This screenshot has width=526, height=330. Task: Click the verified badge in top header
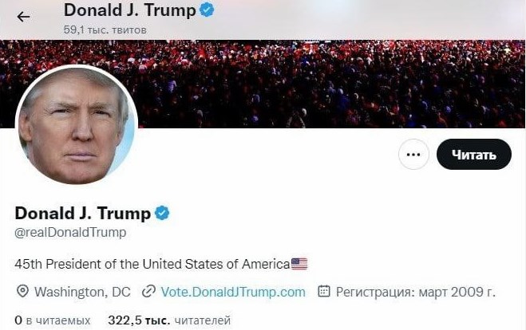[x=207, y=10]
